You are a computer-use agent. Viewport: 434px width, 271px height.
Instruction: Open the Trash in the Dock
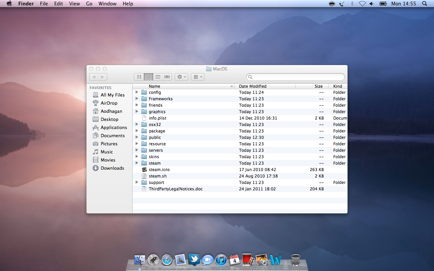[x=296, y=260]
